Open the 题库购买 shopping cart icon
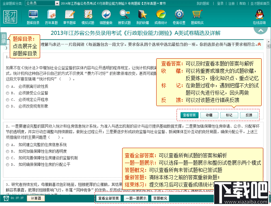Screen dimensions: 271x206 (197, 17)
